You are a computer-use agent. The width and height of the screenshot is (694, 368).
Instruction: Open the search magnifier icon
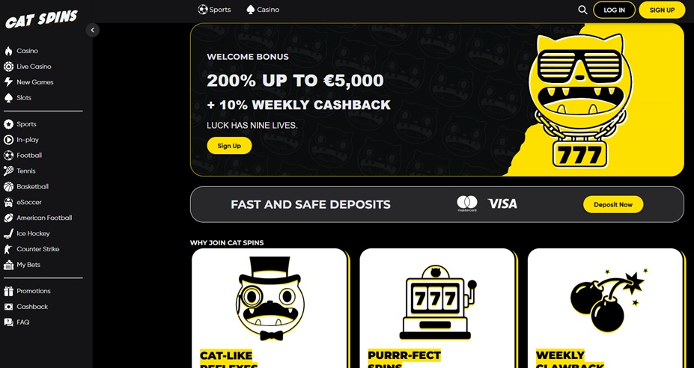(582, 10)
